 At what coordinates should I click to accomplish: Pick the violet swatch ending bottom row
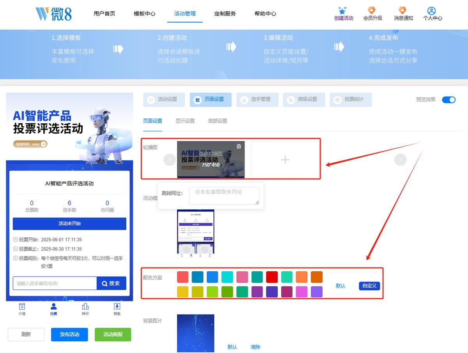(317, 292)
